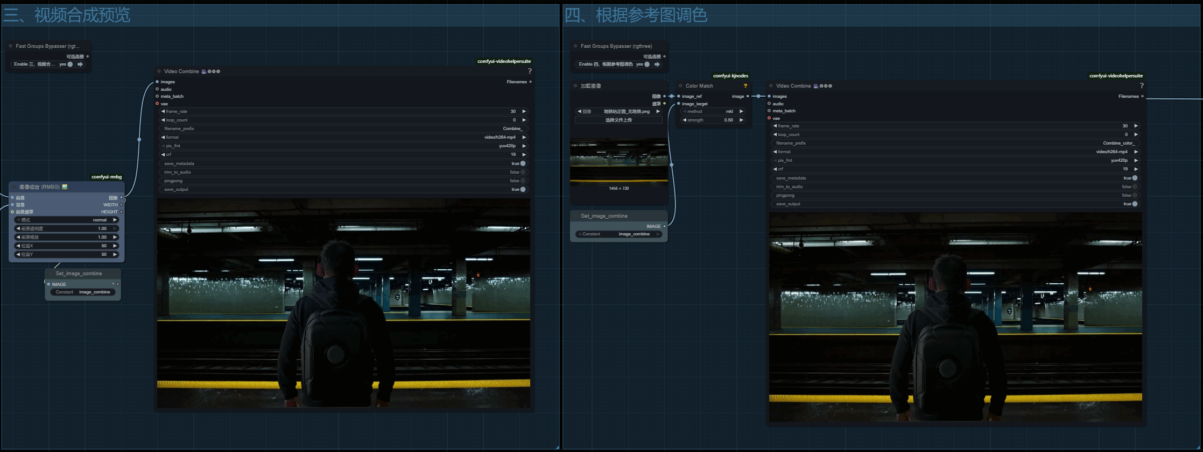1203x452 pixels.
Task: Collapse the 加载图像 node using its title dot
Action: pos(576,86)
